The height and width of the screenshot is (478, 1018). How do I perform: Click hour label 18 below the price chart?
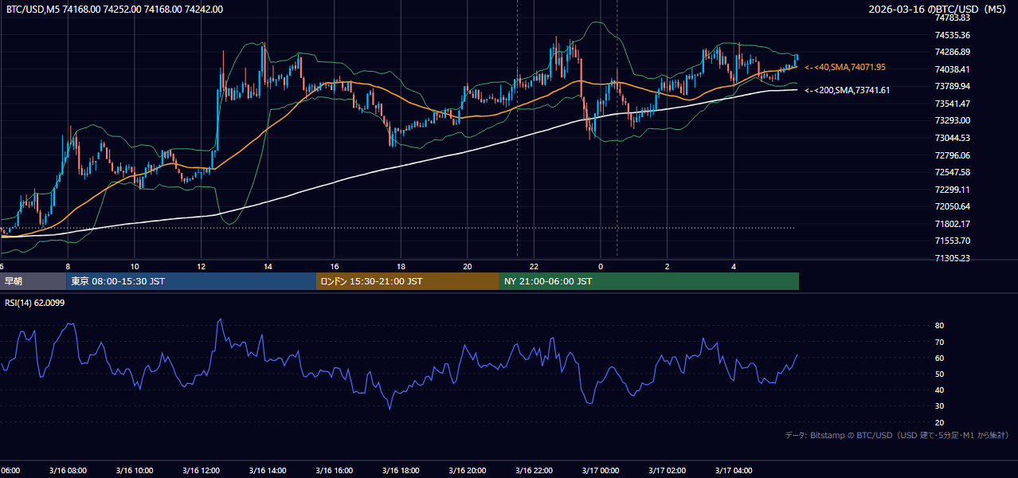(x=401, y=266)
